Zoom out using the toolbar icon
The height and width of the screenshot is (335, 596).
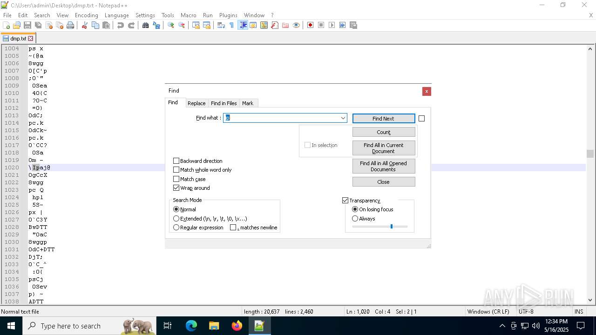pyautogui.click(x=182, y=25)
